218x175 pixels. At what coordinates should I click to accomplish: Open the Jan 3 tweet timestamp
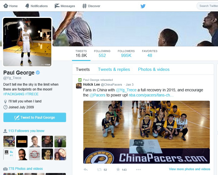pyautogui.click(x=130, y=85)
